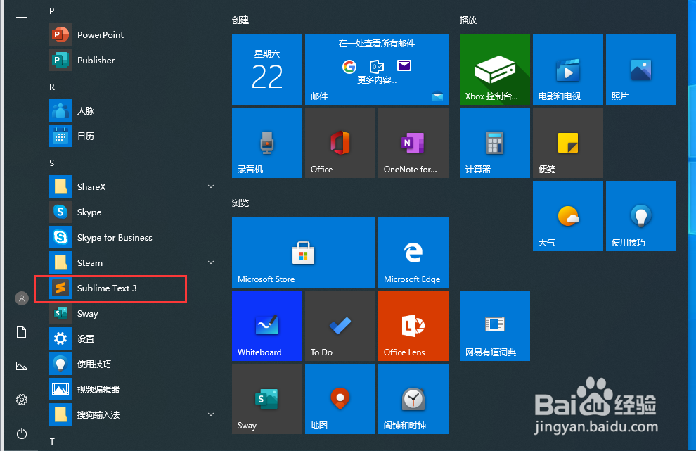Launch the Office tile

pyautogui.click(x=340, y=143)
